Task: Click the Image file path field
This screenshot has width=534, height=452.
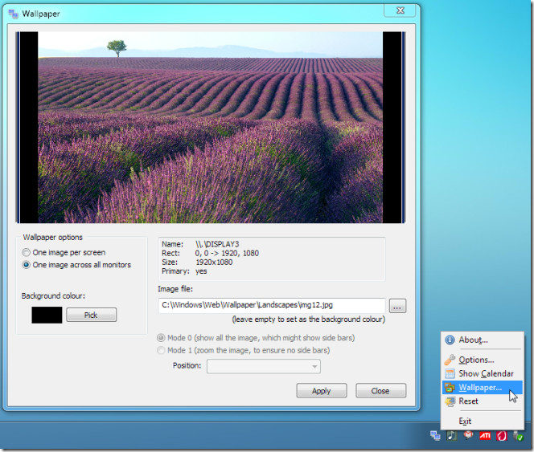Action: point(272,305)
